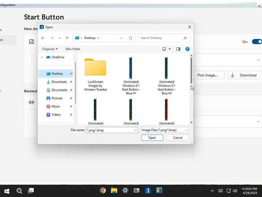Unpin Downloads using its pin icon
The height and width of the screenshot is (197, 262).
tap(71, 82)
